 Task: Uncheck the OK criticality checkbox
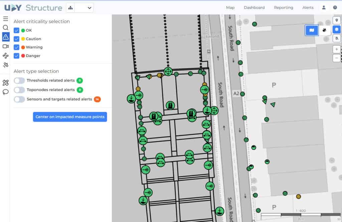tap(17, 30)
